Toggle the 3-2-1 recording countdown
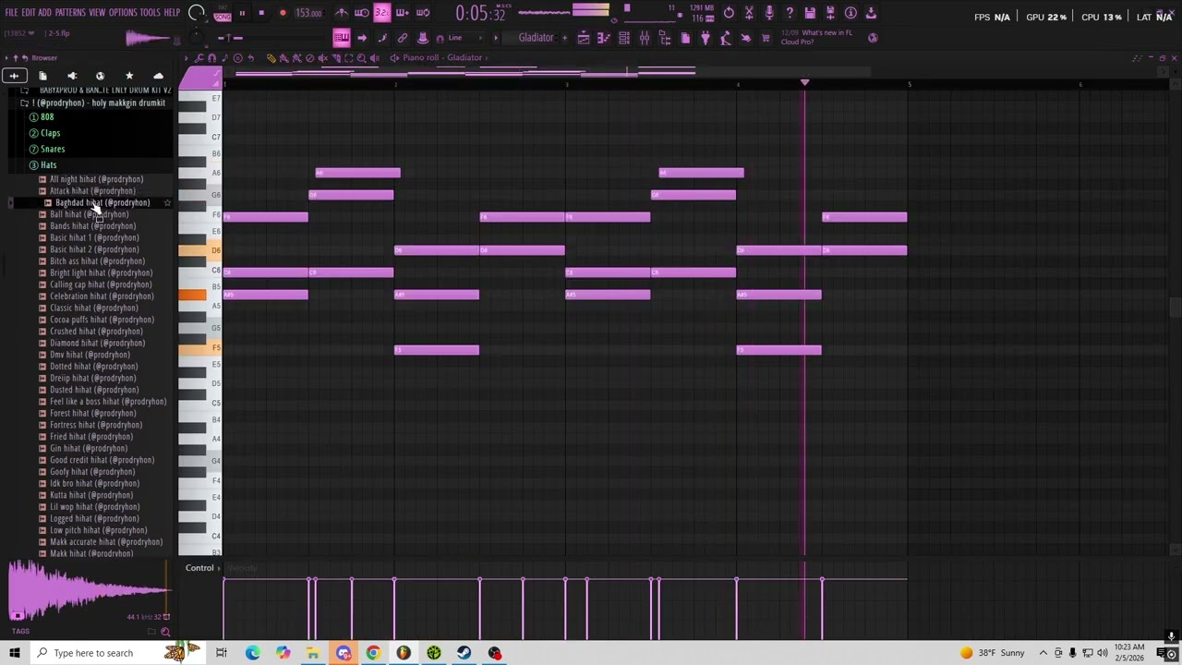1182x665 pixels. click(381, 13)
